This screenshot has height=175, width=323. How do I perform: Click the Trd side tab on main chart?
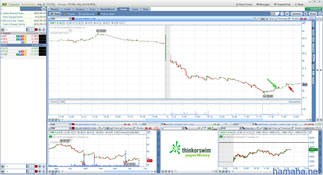[314, 24]
